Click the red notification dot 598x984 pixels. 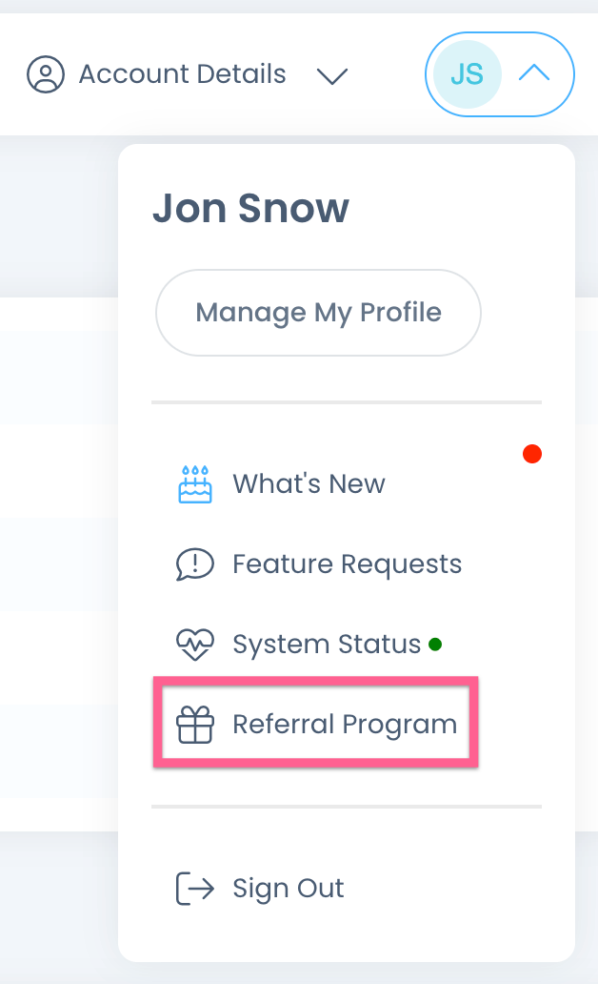[532, 454]
